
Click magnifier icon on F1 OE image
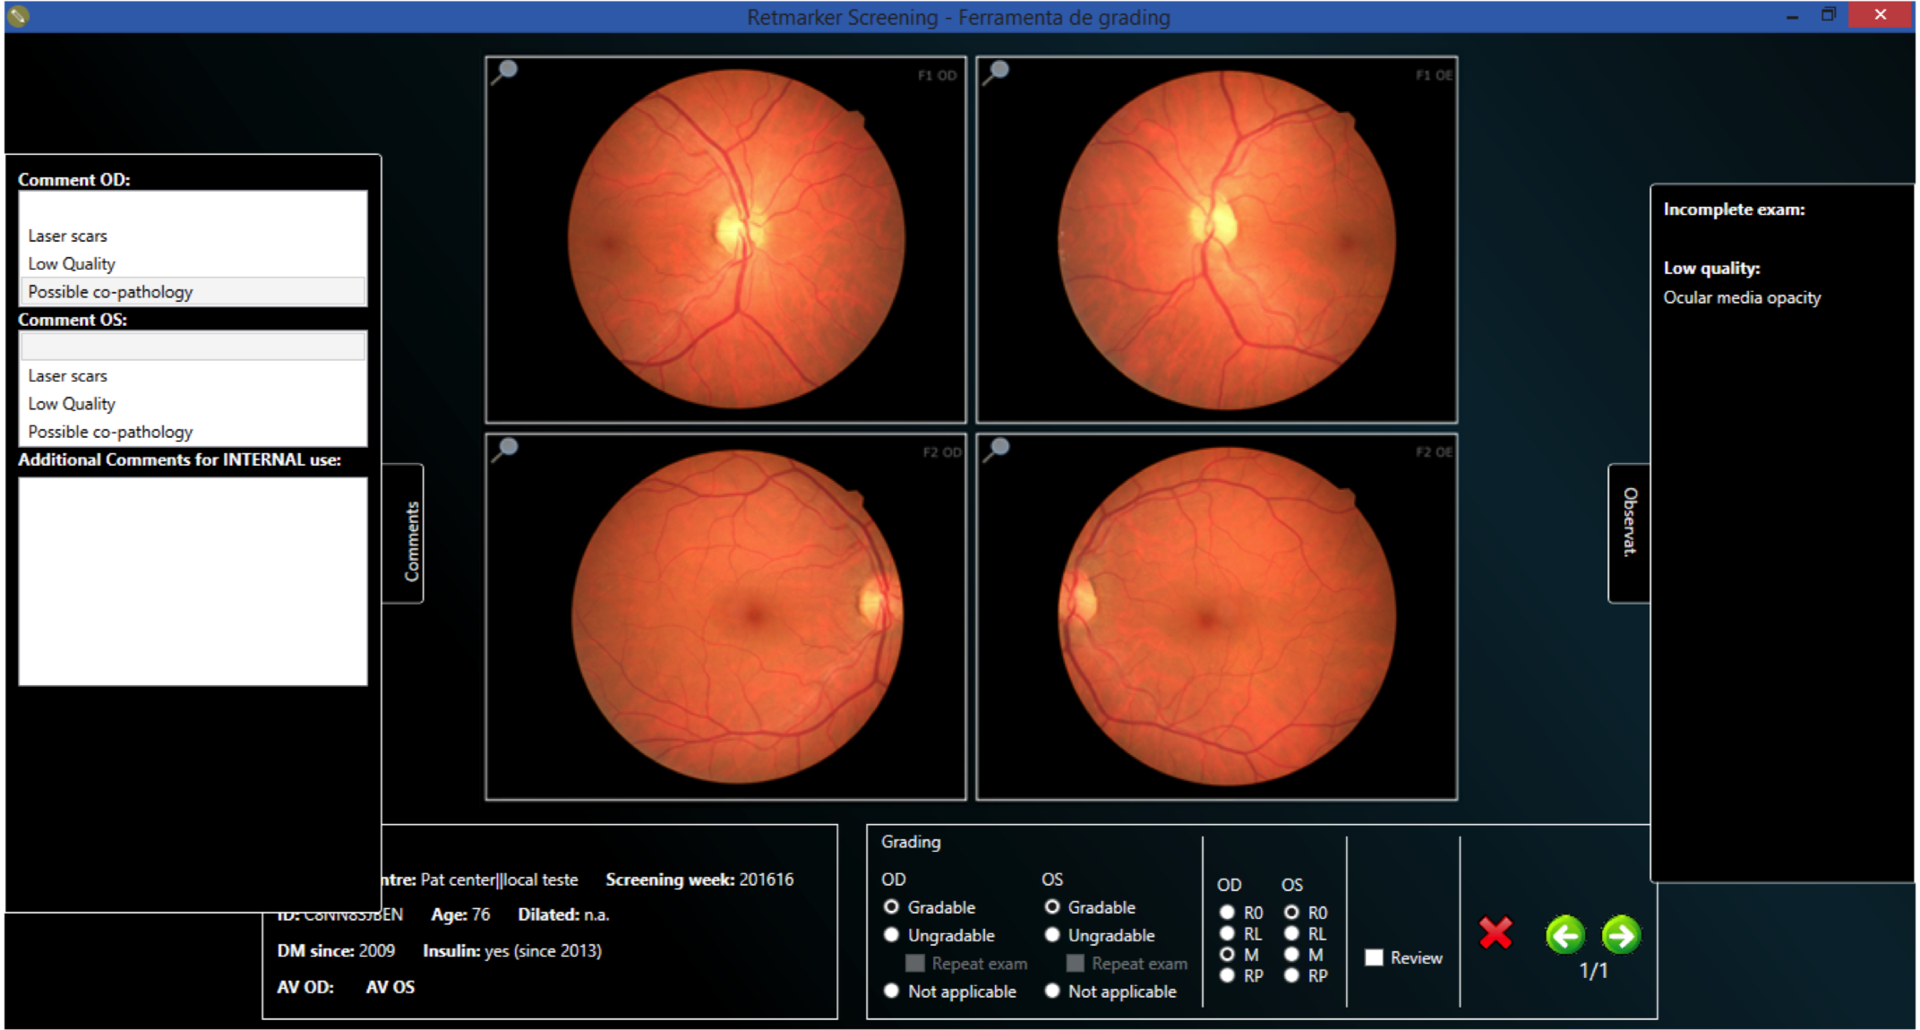coord(995,72)
